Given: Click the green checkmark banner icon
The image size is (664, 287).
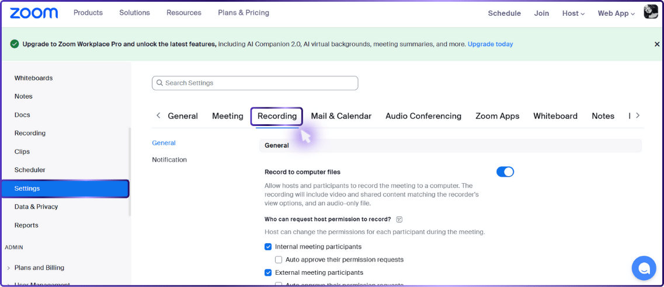Looking at the screenshot, I should click(15, 44).
